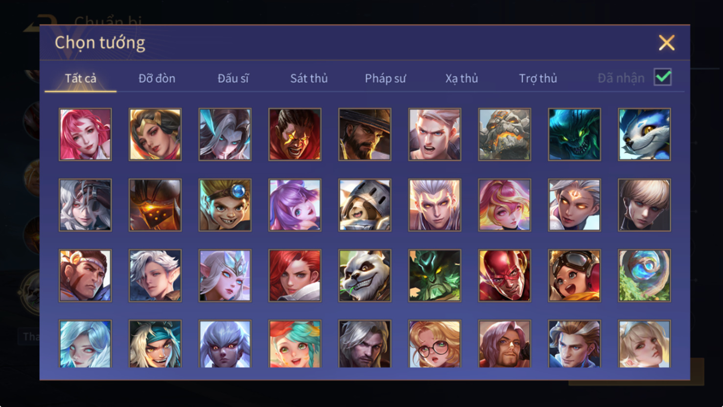Viewport: 723px width, 407px height.
Task: Select the green forest monster hero
Action: click(435, 276)
